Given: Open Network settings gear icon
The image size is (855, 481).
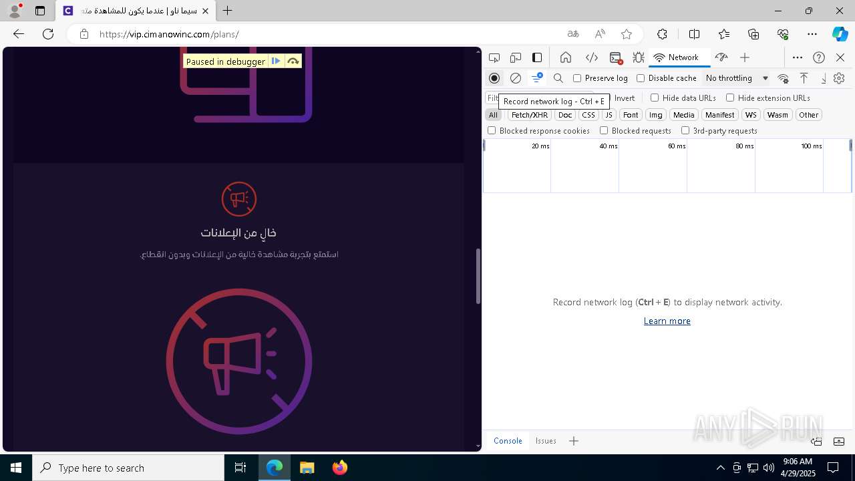Looking at the screenshot, I should [839, 78].
